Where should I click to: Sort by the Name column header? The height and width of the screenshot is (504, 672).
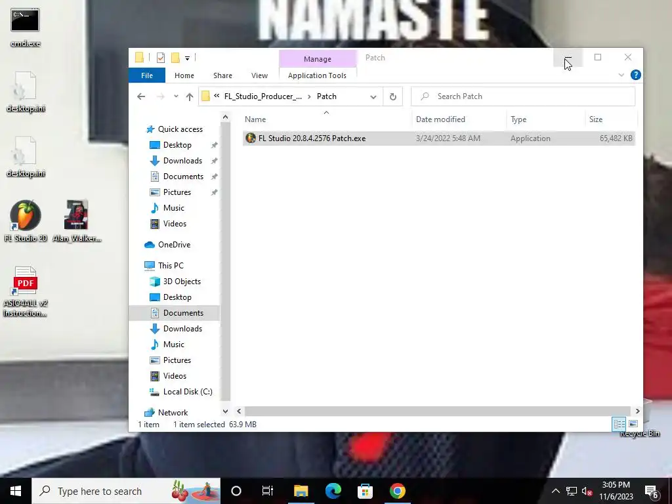pyautogui.click(x=325, y=119)
